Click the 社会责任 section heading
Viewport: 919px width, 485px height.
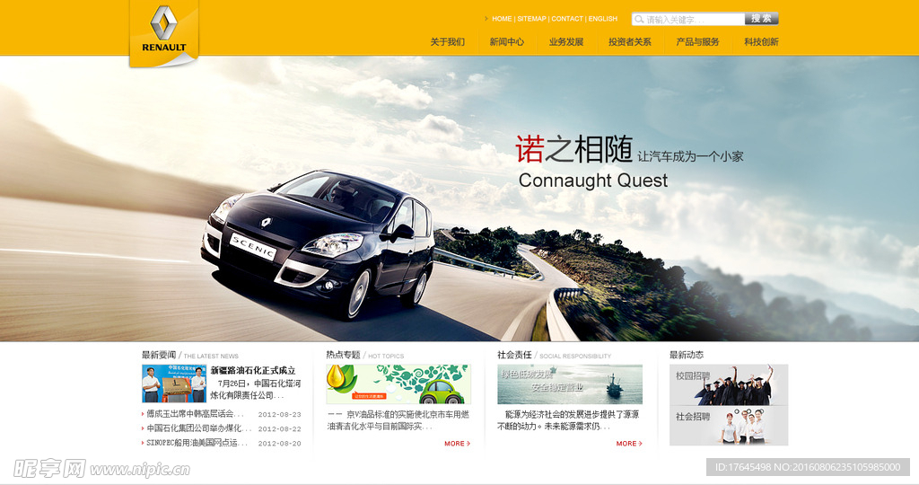pyautogui.click(x=514, y=355)
